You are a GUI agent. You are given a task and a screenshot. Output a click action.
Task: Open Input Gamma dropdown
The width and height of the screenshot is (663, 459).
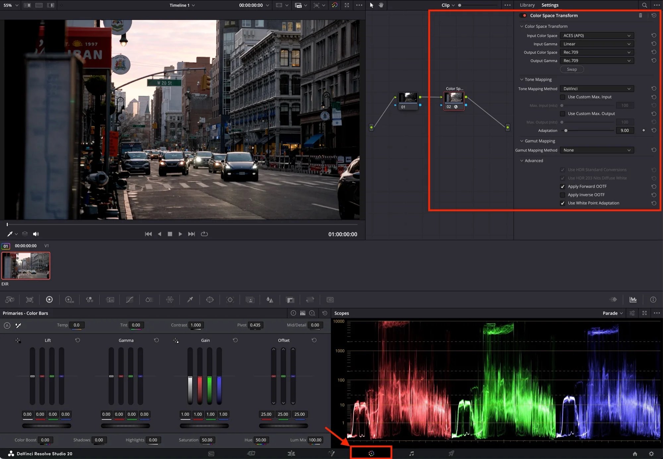pyautogui.click(x=597, y=44)
